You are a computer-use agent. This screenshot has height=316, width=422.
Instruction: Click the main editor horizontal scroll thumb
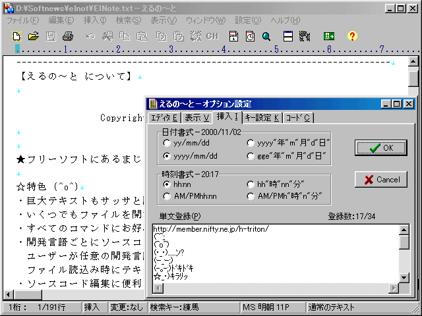(x=28, y=295)
